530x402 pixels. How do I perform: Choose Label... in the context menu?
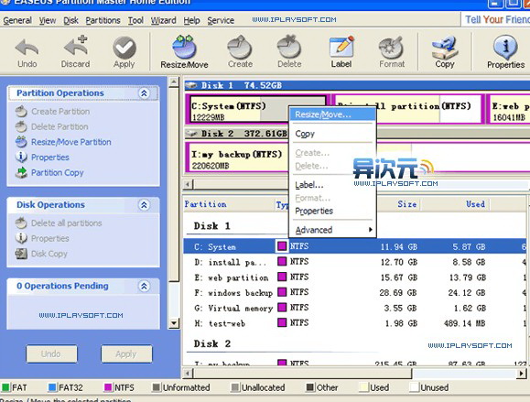332,185
